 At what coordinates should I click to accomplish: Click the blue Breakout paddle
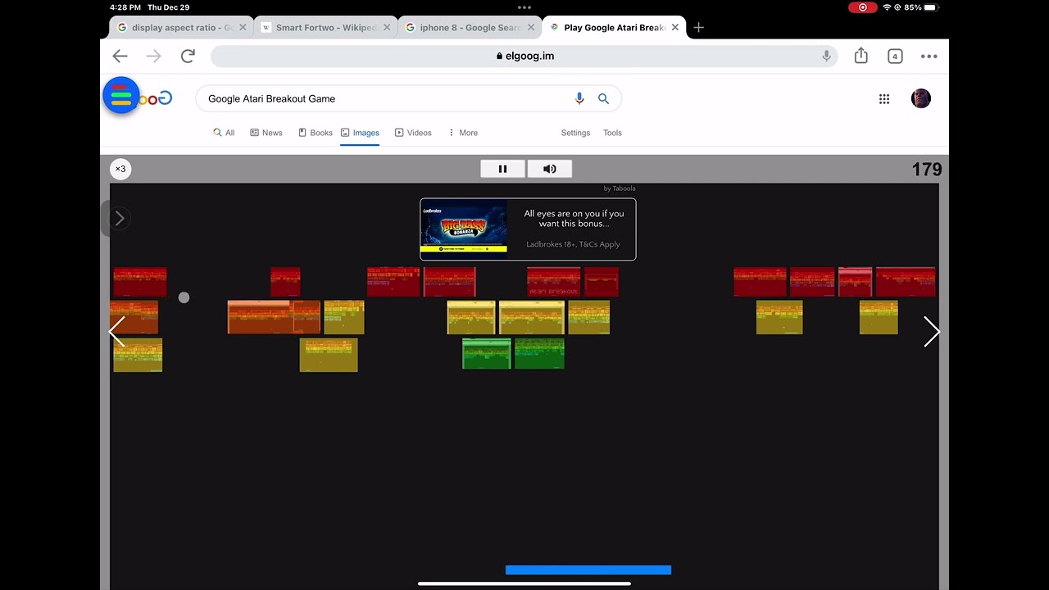tap(588, 570)
